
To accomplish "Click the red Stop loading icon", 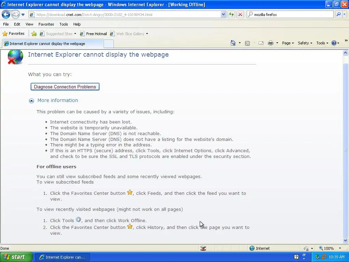I will (x=240, y=15).
